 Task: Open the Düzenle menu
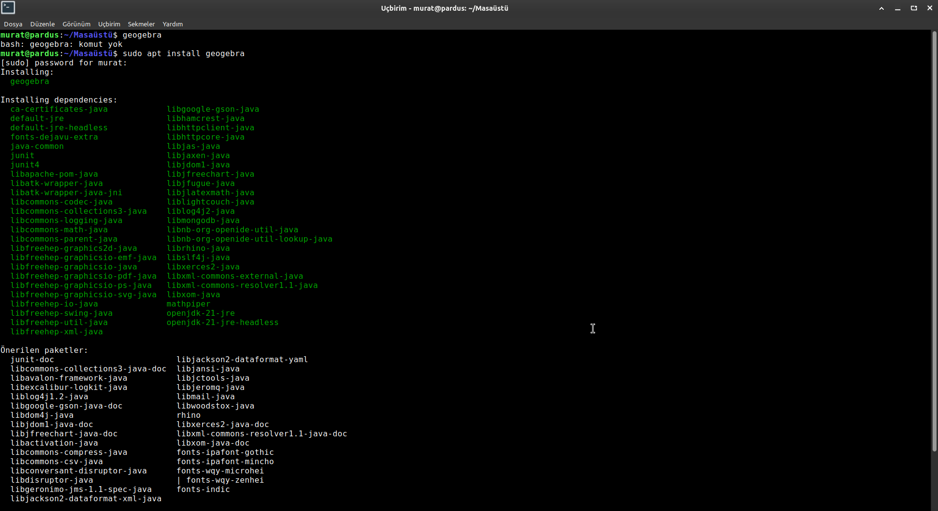coord(43,24)
